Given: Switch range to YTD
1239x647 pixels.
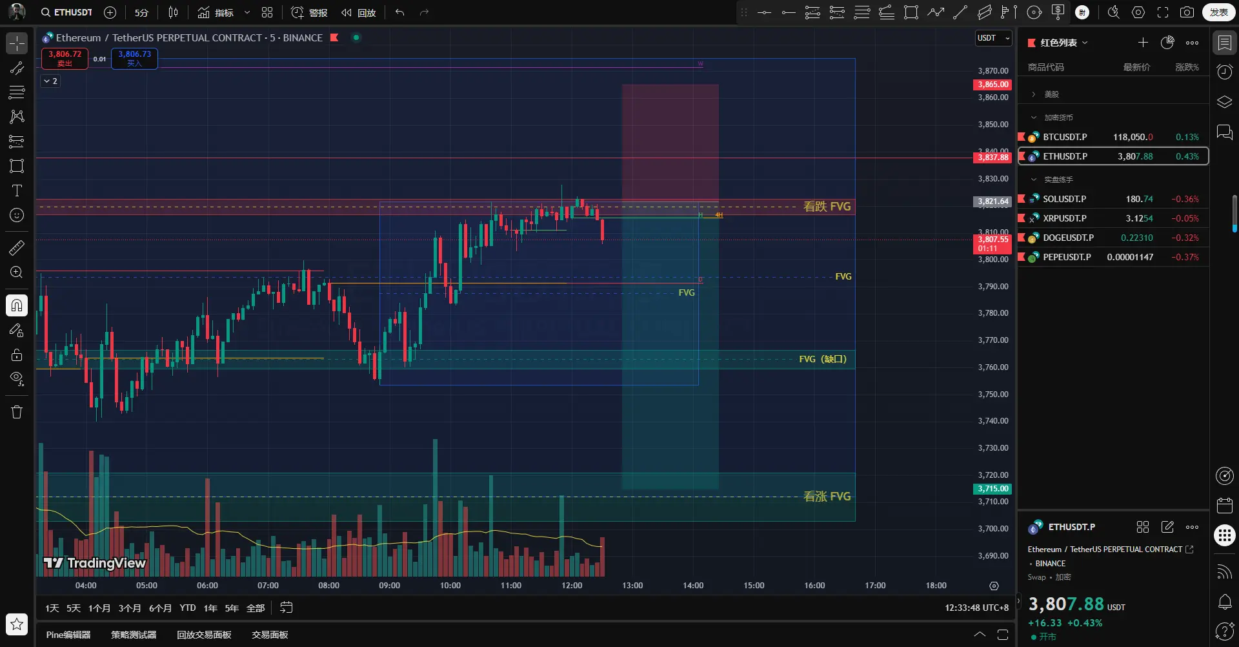Looking at the screenshot, I should coord(188,608).
